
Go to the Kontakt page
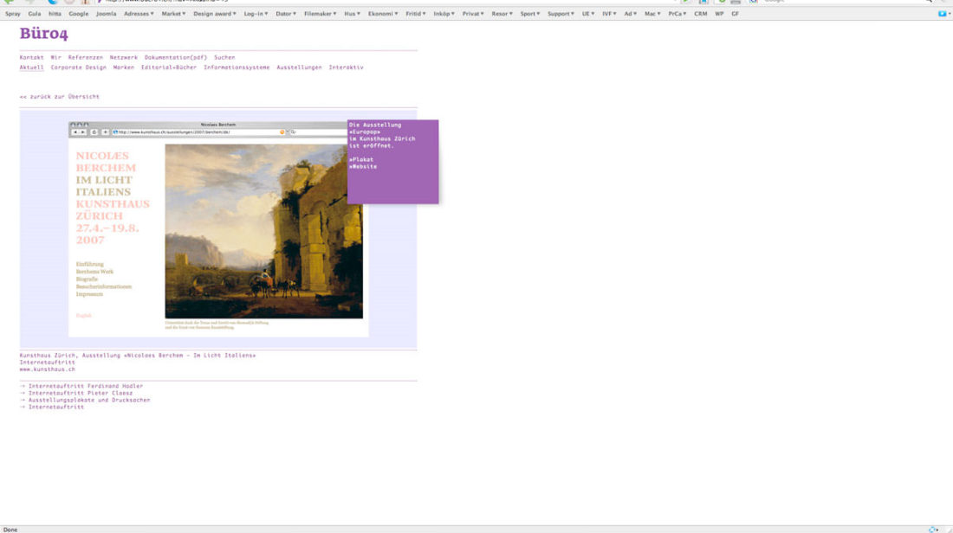31,58
